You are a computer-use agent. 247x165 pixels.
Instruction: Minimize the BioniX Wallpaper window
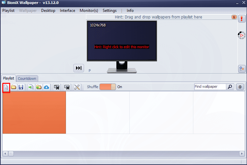point(237,3)
